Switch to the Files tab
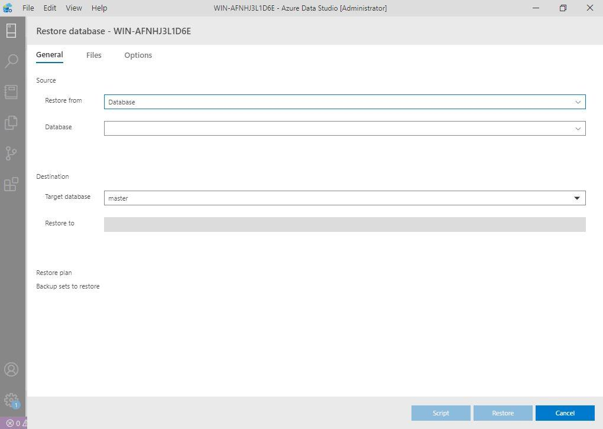This screenshot has width=603, height=429. point(94,55)
